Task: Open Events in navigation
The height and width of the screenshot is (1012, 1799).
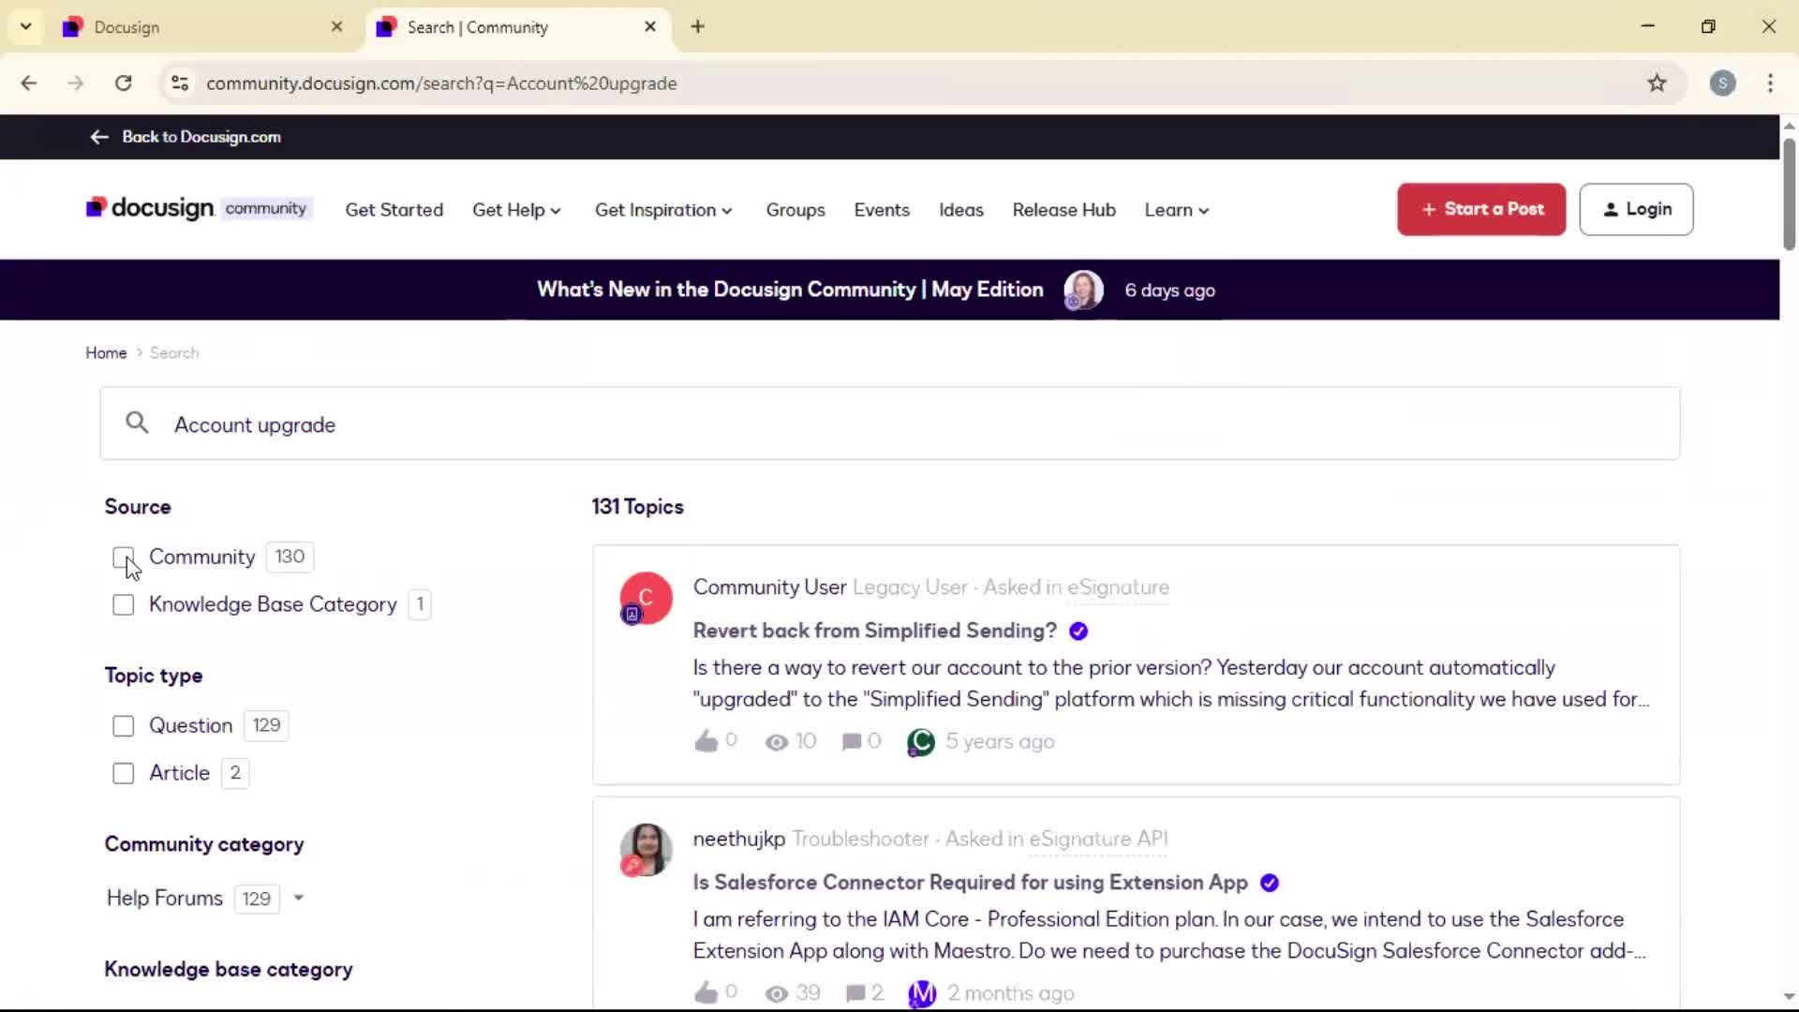Action: coord(882,210)
